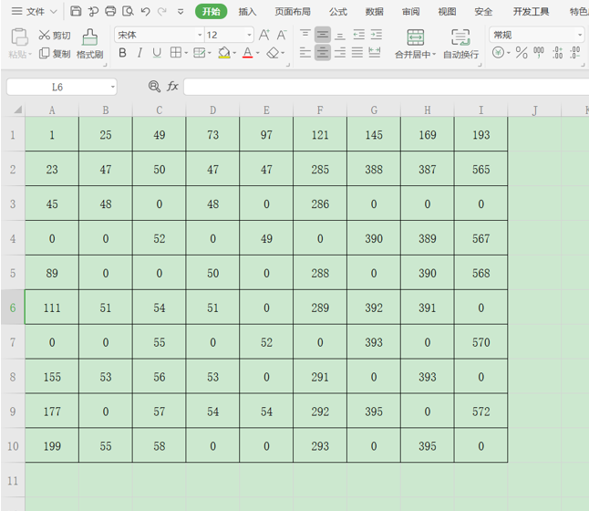
Task: Click increase indent icon
Action: [377, 35]
